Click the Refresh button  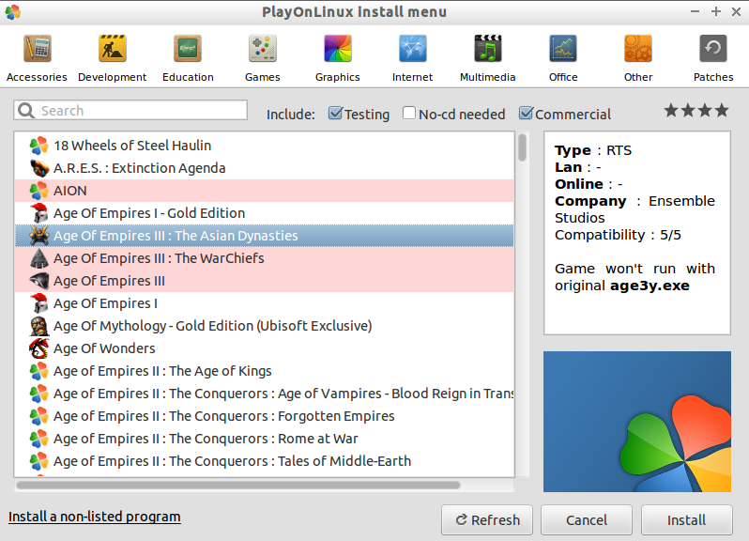click(487, 520)
